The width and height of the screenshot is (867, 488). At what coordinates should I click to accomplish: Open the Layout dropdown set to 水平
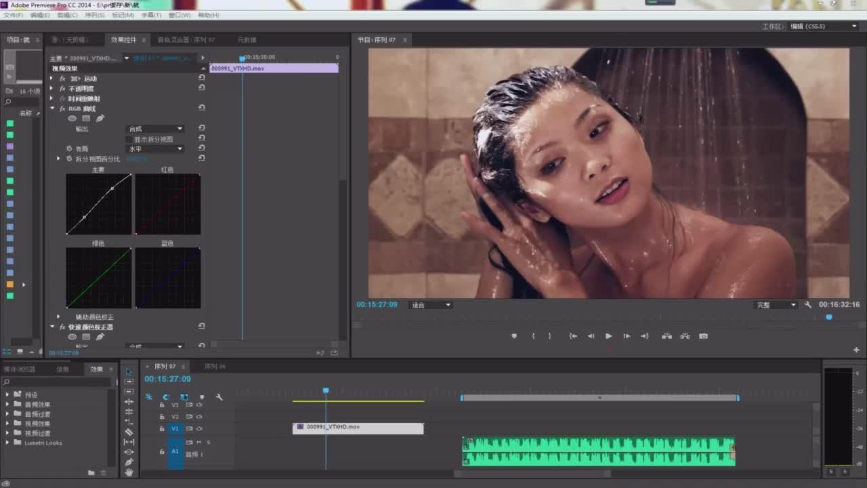[155, 149]
